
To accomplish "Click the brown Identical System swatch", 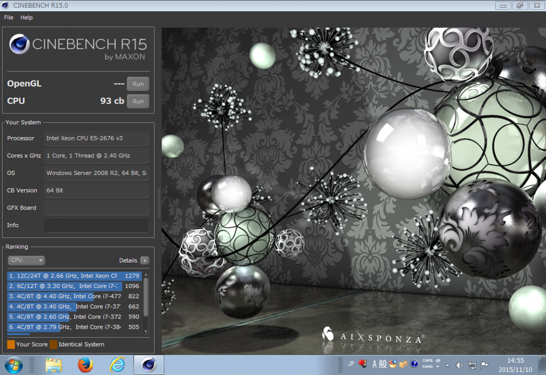I will 53,345.
